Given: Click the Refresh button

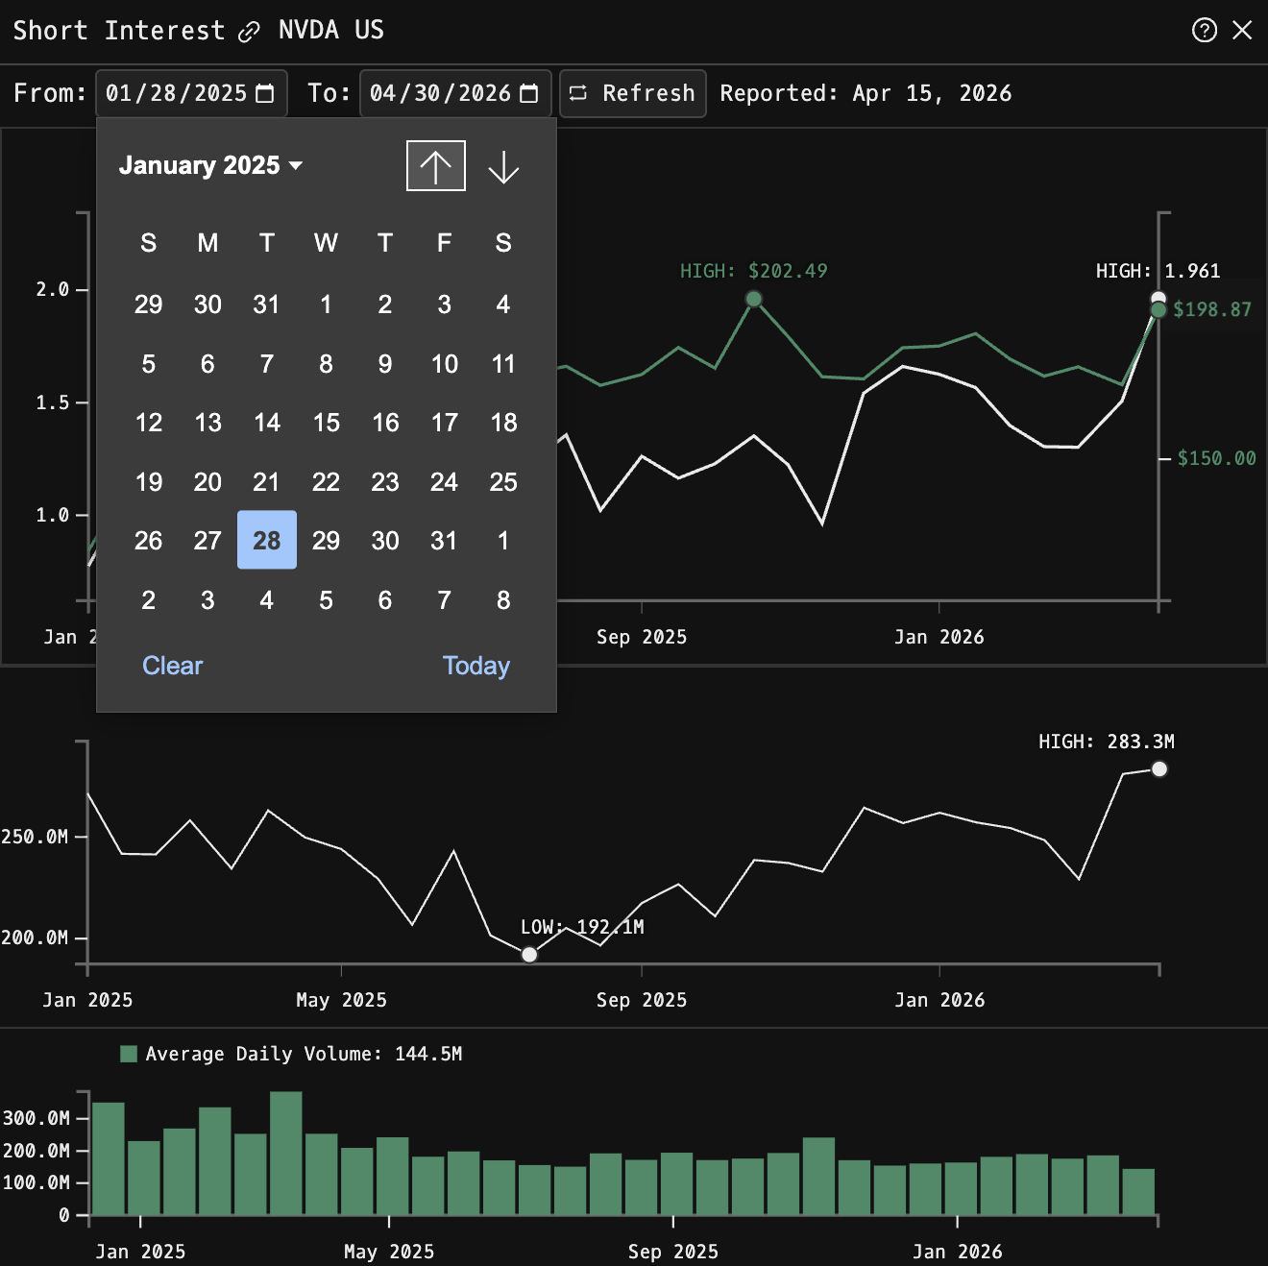Looking at the screenshot, I should 633,93.
